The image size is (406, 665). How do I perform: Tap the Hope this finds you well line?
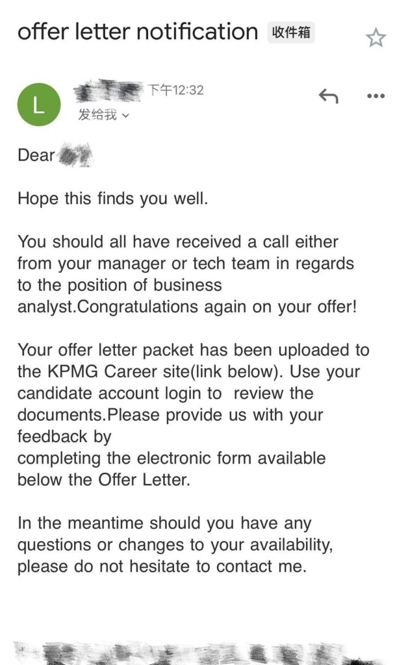coord(112,199)
